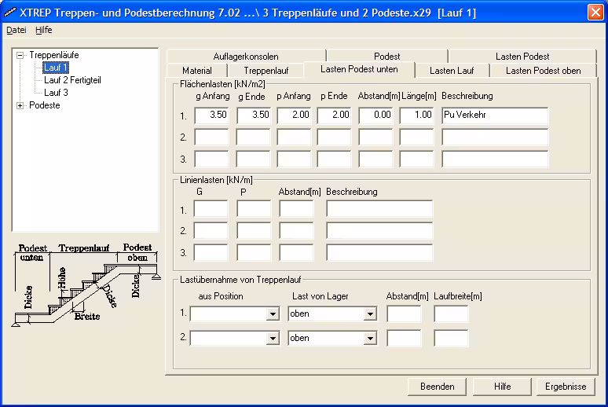Collapse the Treppenläufe tree node
The width and height of the screenshot is (608, 407).
[20, 56]
